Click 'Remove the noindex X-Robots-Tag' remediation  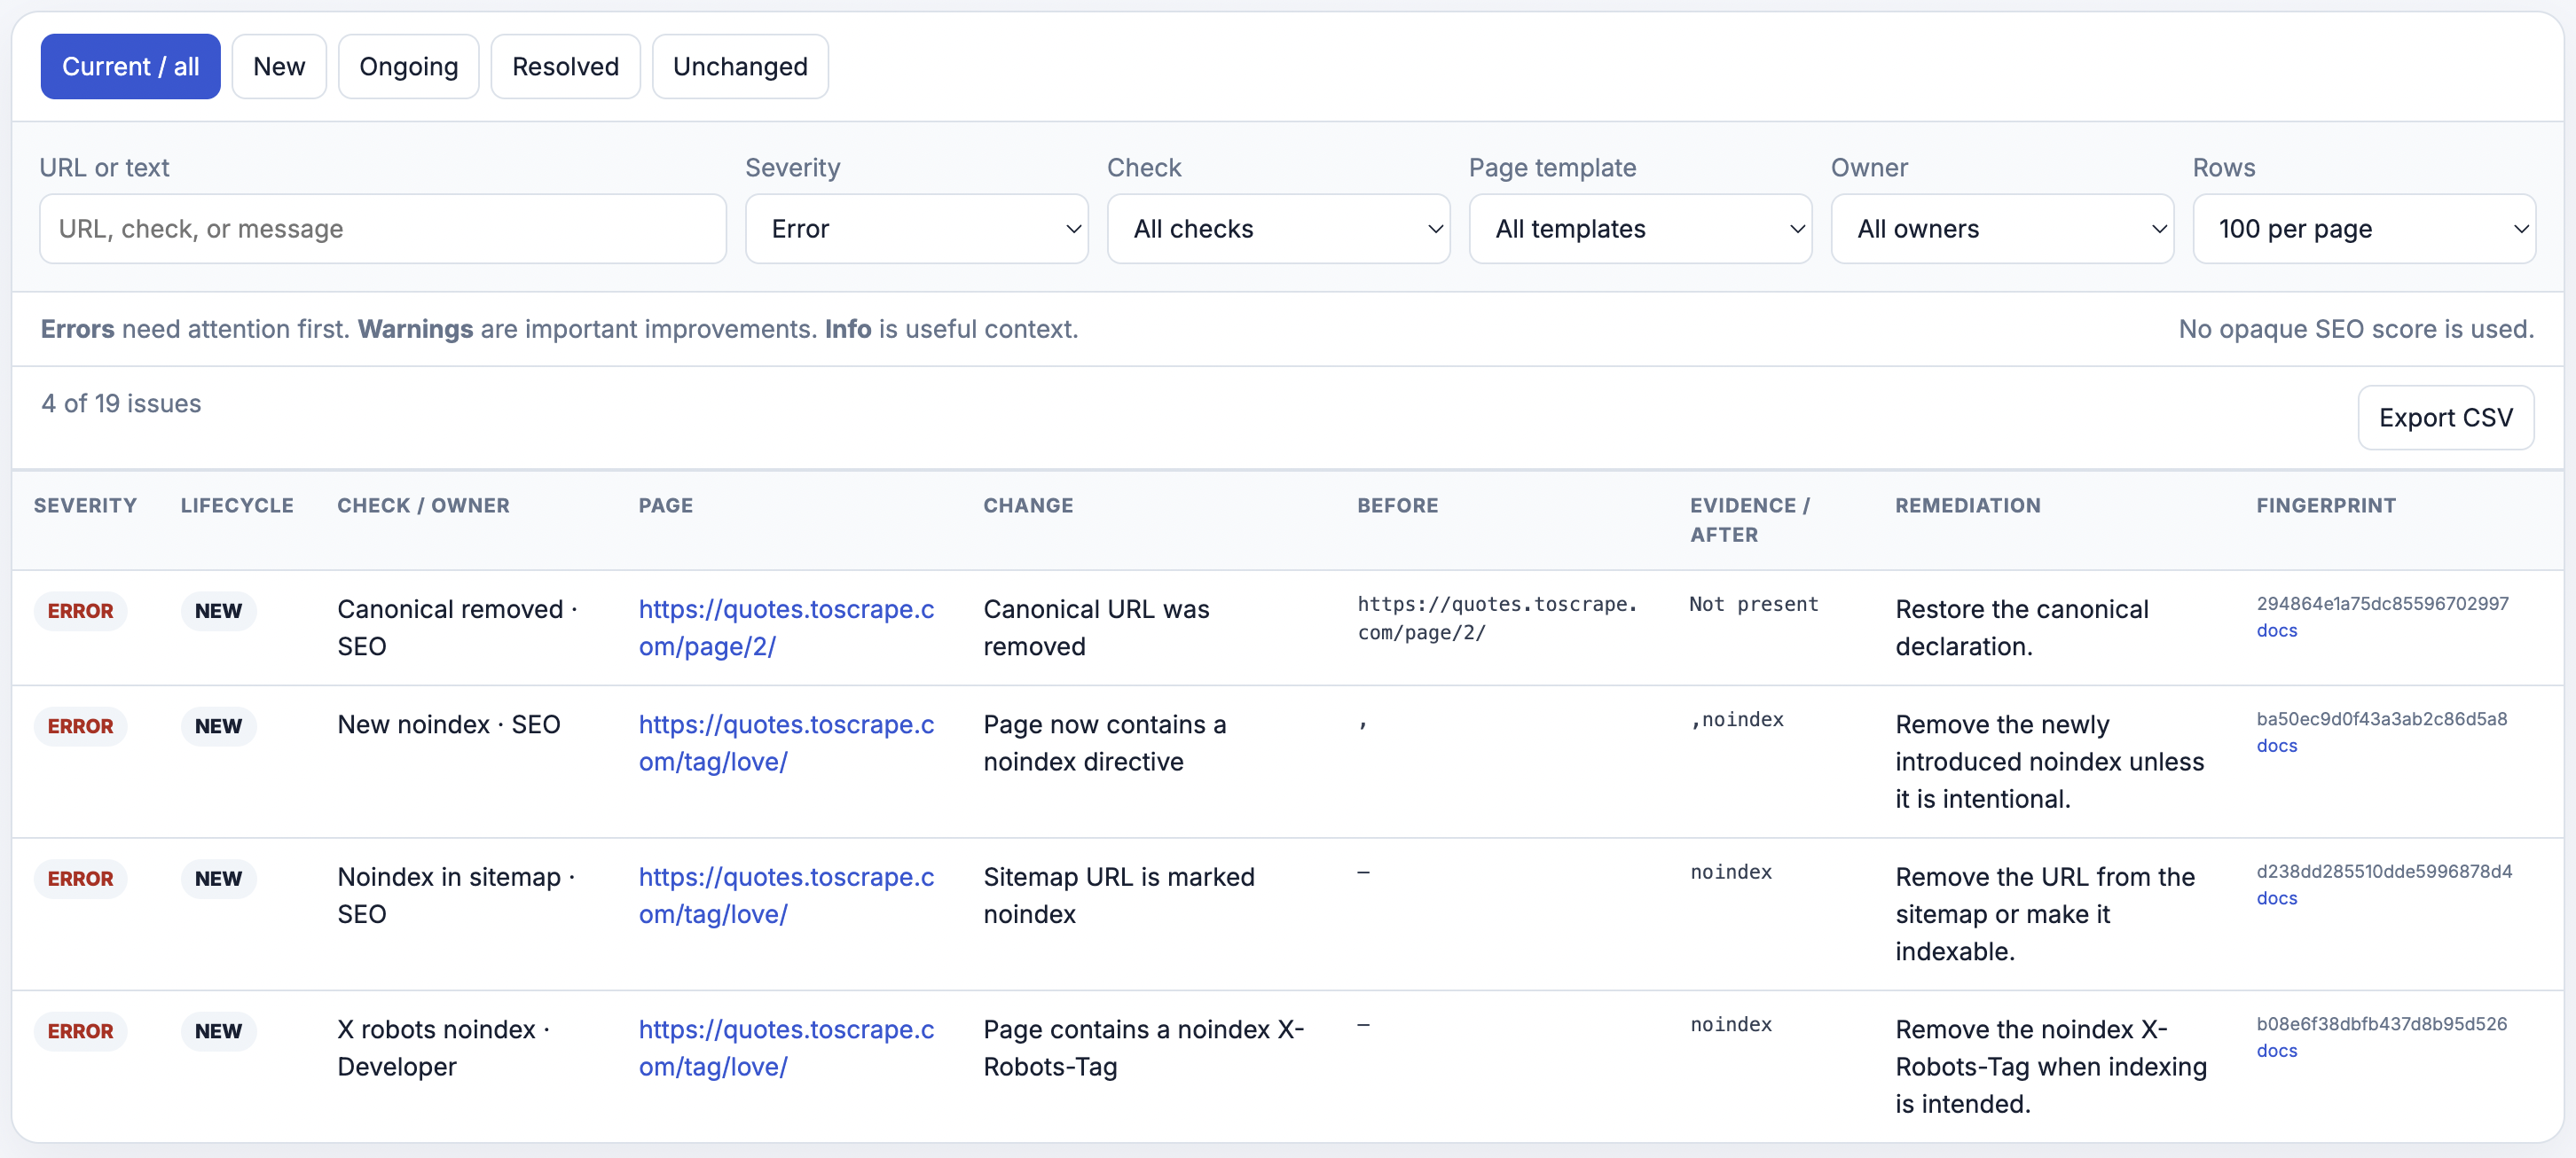2050,1067
